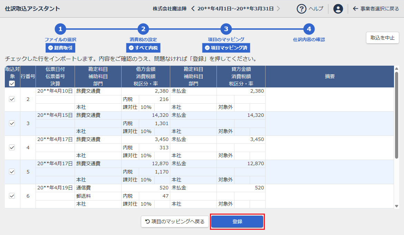Click the 経費取引 badge under step 1
The image size is (404, 235).
coord(60,48)
